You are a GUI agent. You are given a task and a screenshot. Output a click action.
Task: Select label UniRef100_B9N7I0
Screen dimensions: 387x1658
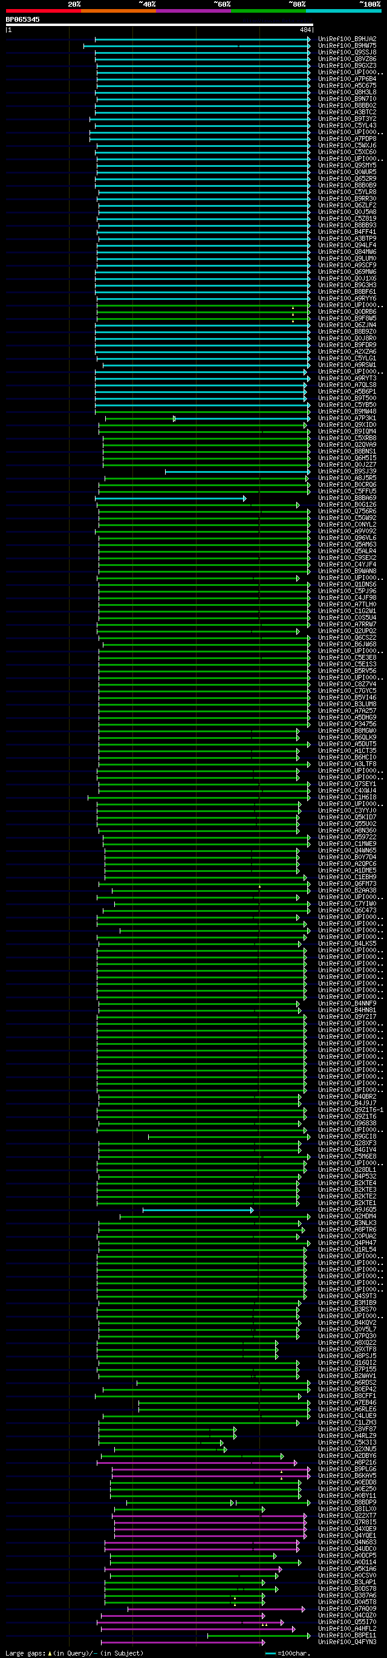[347, 99]
